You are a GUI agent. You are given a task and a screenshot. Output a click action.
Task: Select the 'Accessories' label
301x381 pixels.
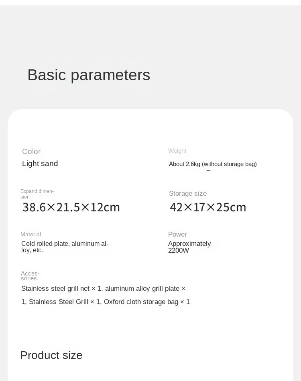click(30, 276)
